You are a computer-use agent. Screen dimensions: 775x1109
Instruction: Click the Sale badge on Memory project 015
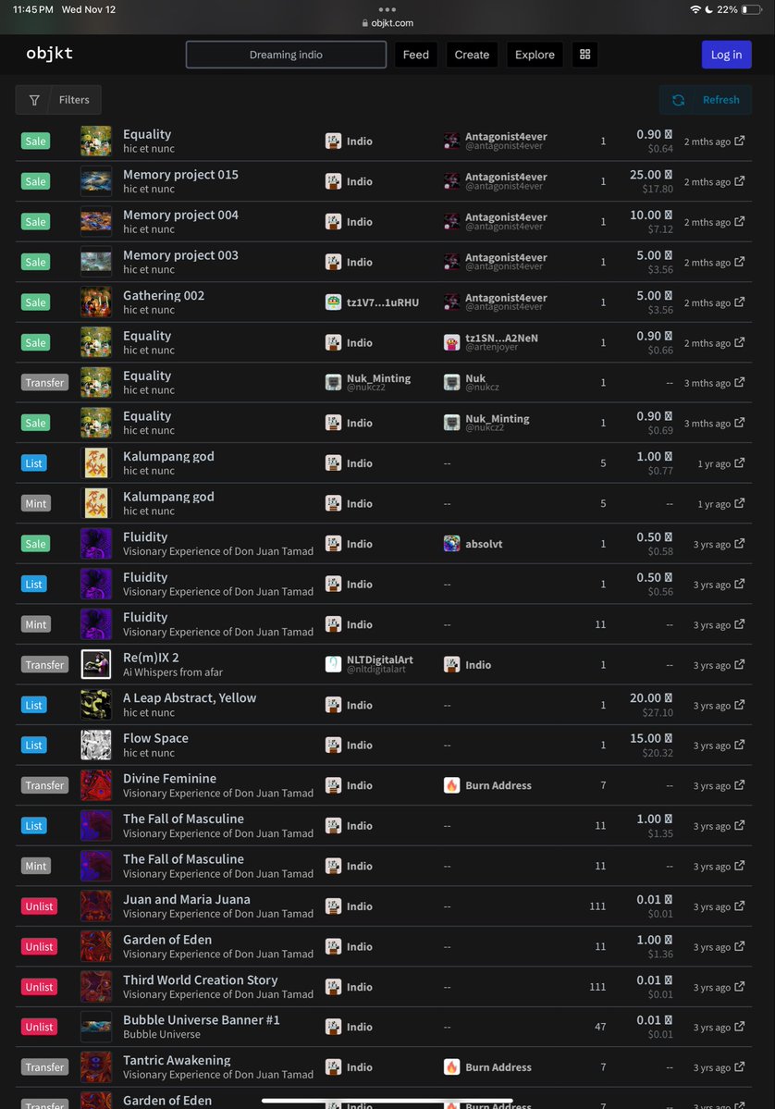(x=35, y=181)
